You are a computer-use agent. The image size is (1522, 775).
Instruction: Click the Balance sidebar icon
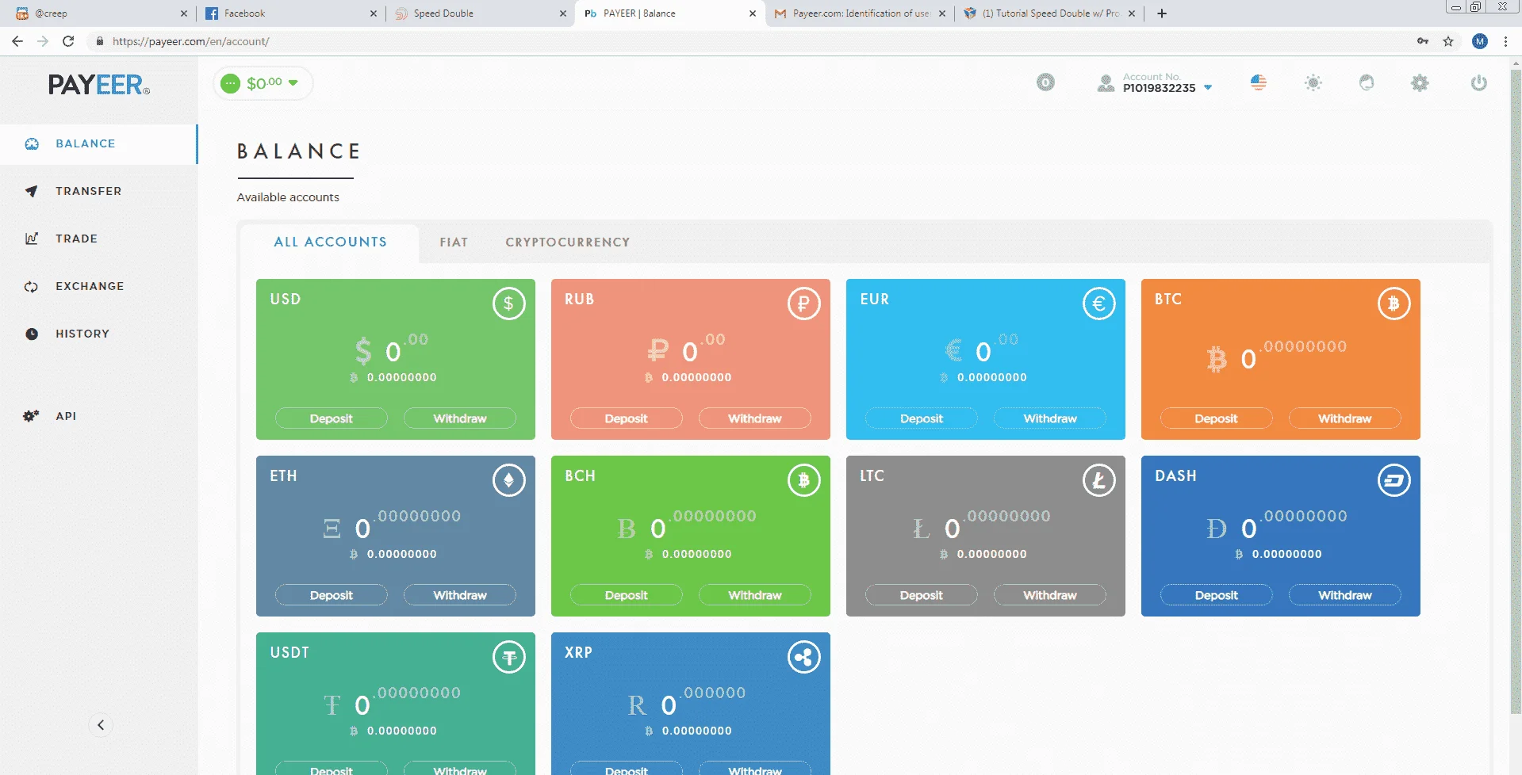tap(32, 144)
